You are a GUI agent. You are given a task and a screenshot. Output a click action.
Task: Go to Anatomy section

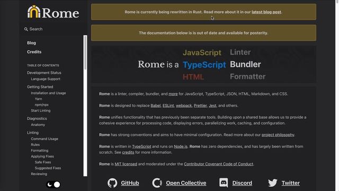coord(38,125)
